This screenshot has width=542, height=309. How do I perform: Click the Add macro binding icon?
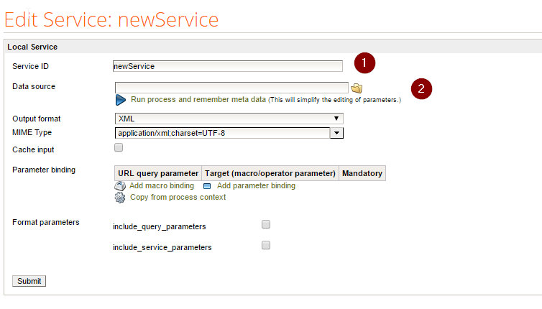click(120, 185)
